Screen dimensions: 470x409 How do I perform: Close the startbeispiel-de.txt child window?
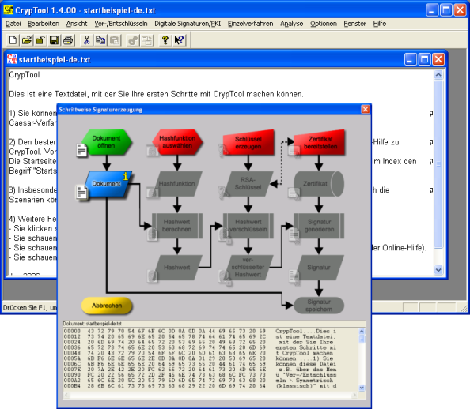pos(438,59)
